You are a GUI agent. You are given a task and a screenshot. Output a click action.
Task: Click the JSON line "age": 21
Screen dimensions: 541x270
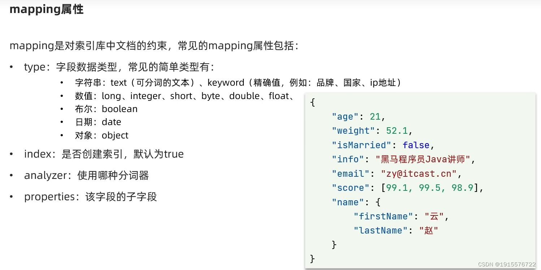point(359,117)
